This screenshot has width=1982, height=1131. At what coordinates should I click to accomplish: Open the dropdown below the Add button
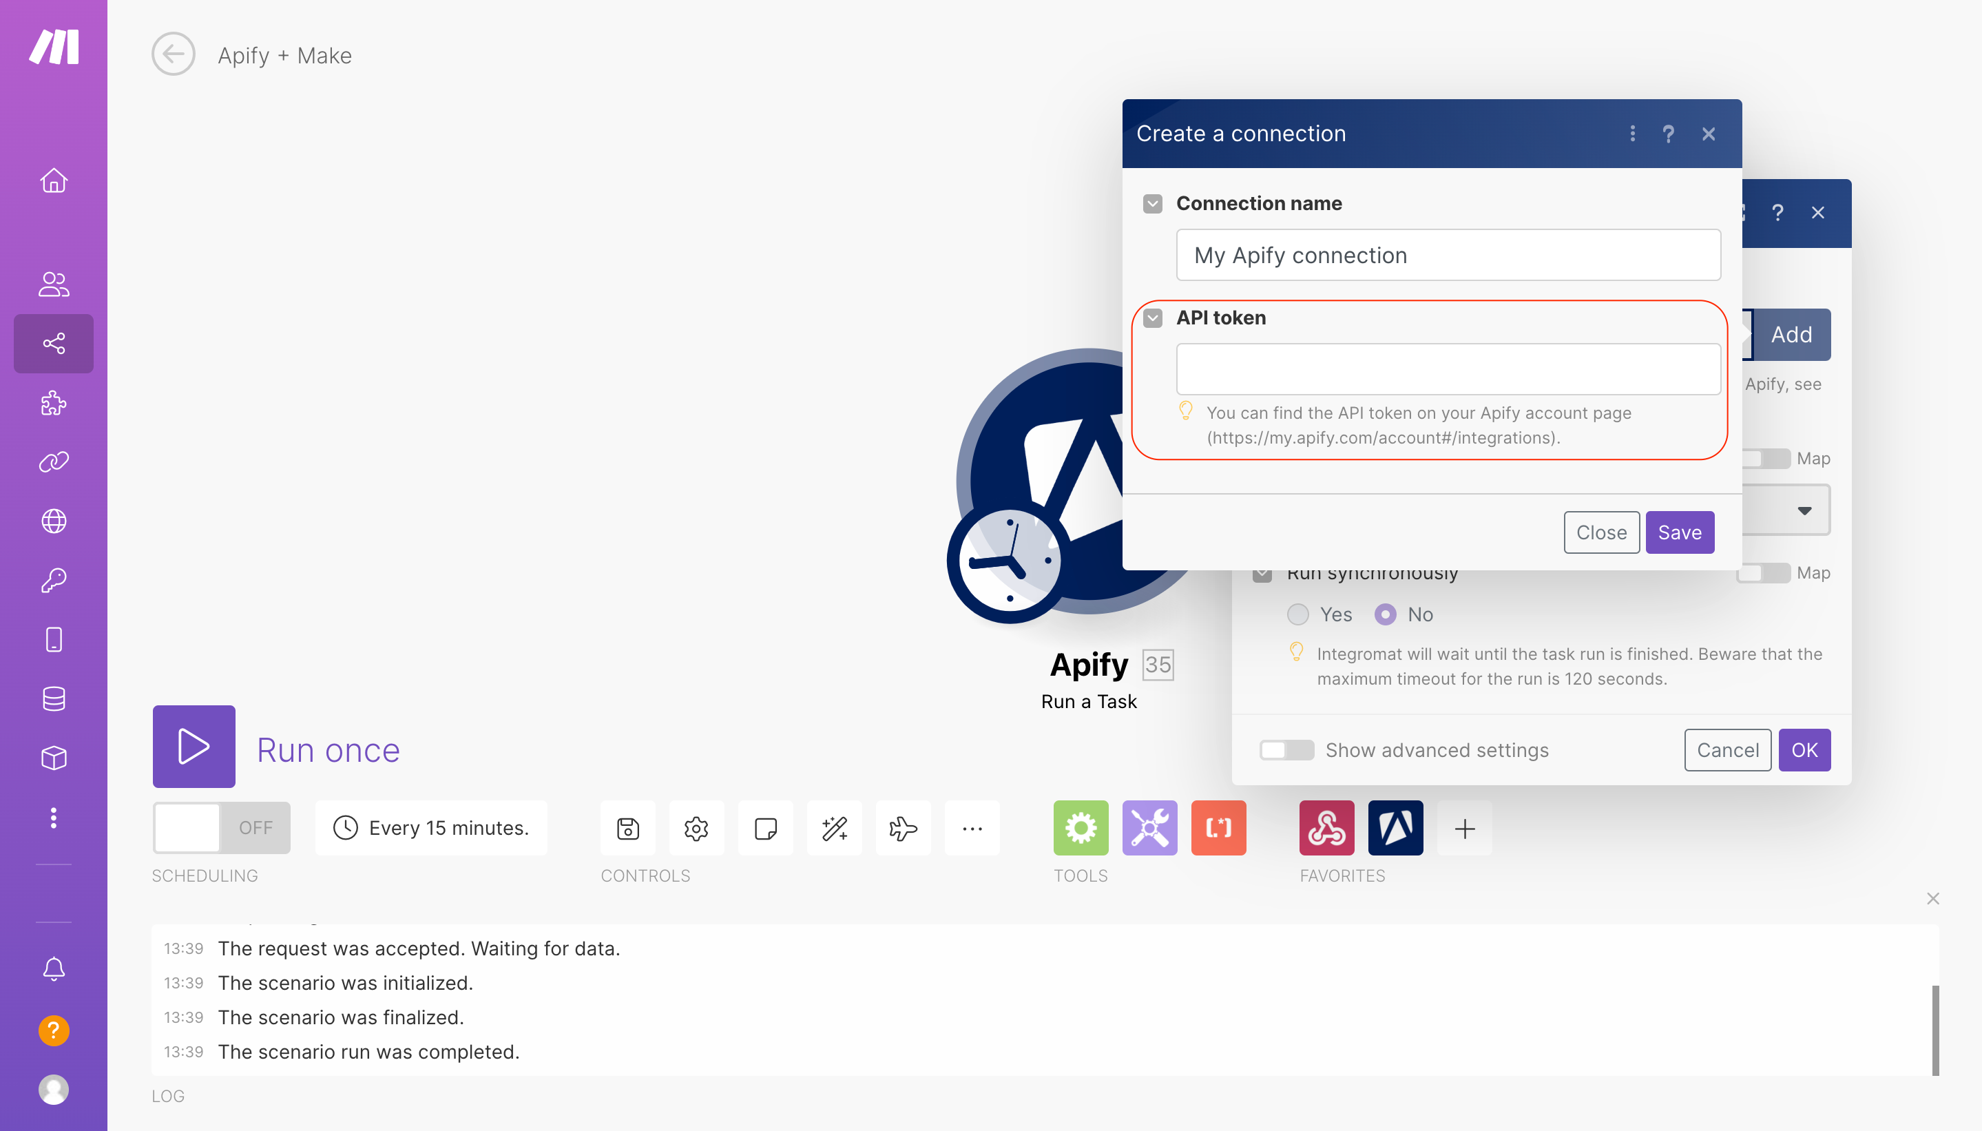pos(1804,510)
